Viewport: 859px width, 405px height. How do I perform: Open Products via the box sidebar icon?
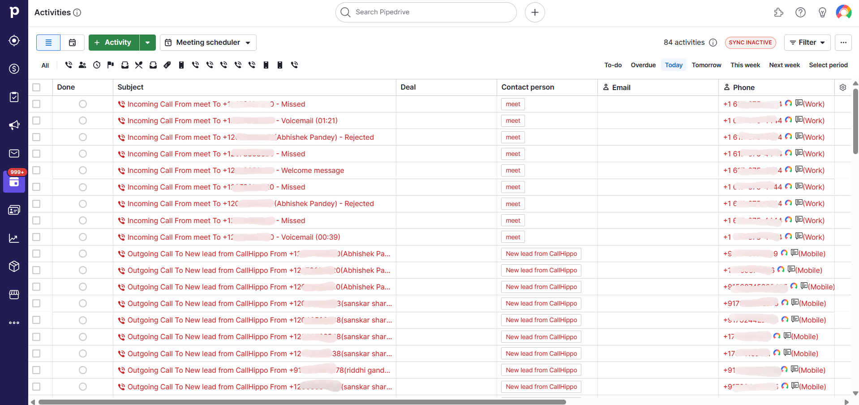tap(14, 267)
